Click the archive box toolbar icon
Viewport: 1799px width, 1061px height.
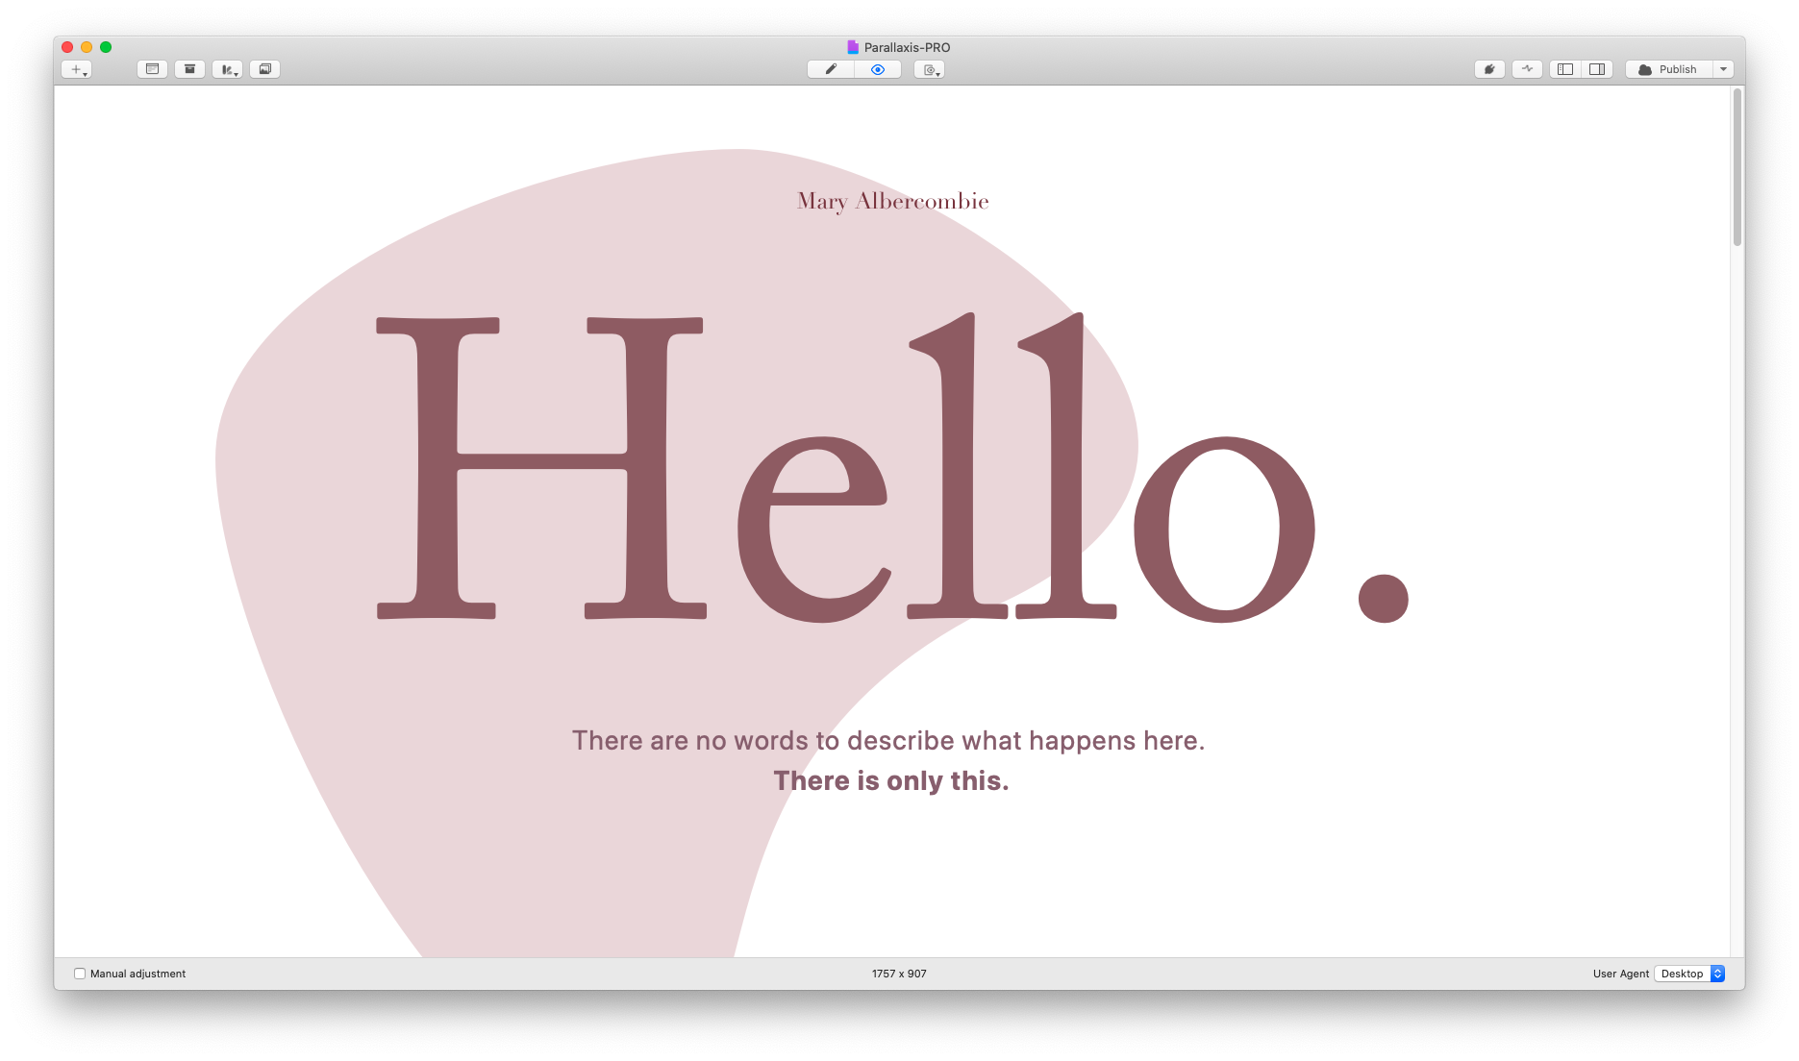coord(189,69)
